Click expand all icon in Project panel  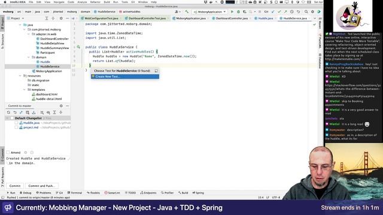[x=47, y=19]
